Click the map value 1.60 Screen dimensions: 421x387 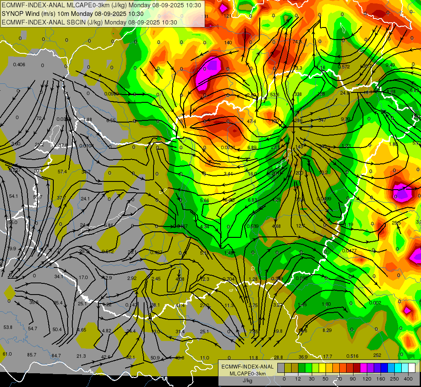coord(326,304)
